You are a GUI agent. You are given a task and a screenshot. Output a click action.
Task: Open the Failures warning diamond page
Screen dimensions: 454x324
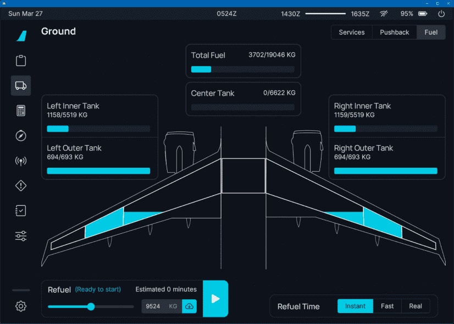(x=21, y=186)
